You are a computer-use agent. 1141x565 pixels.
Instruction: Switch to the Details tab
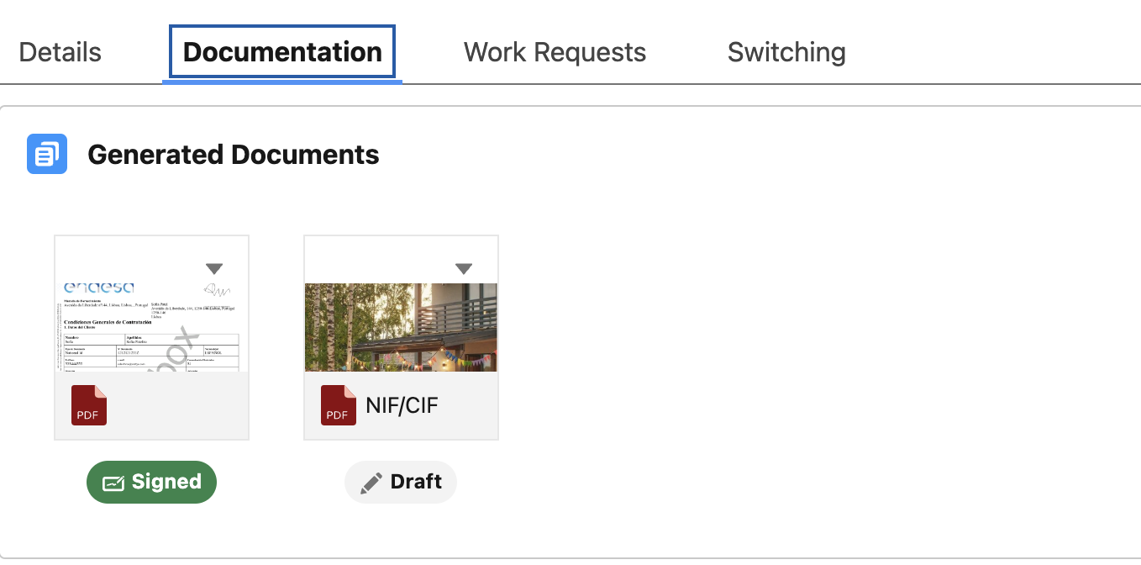(x=60, y=52)
